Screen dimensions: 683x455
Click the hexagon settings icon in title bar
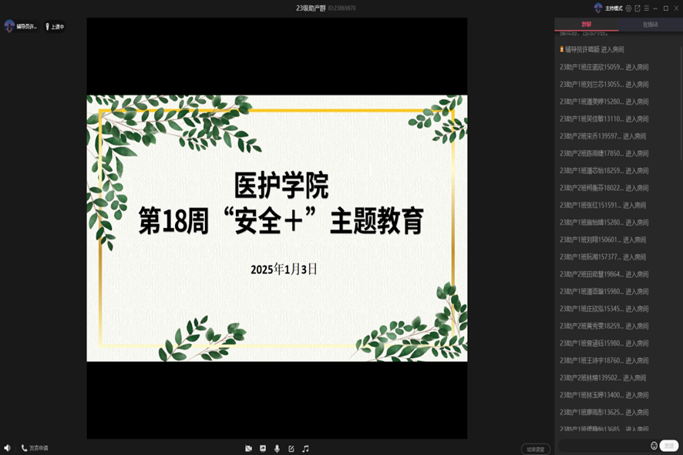tap(628, 8)
